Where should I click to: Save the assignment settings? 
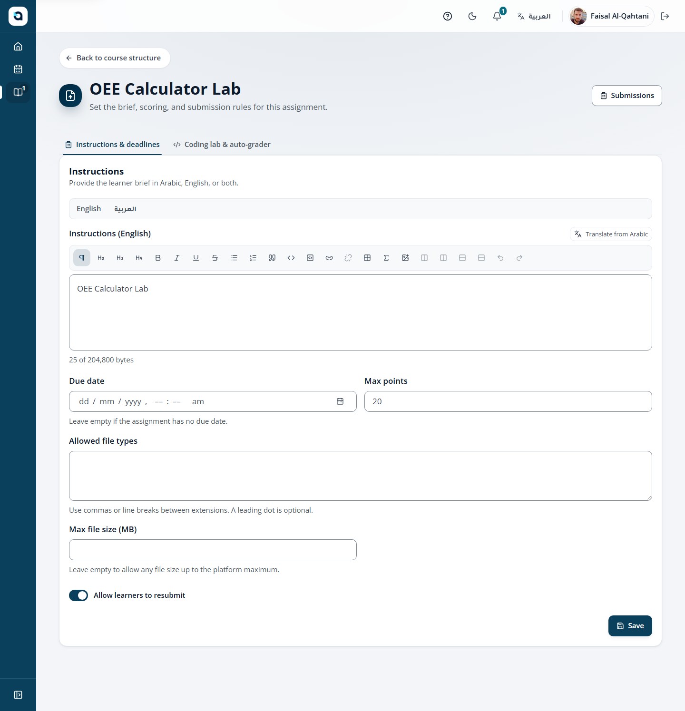pyautogui.click(x=630, y=626)
